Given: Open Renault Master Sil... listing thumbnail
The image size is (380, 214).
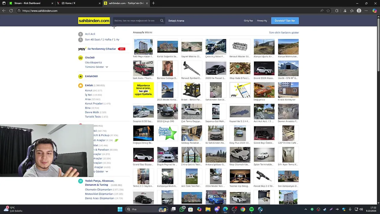Looking at the screenshot, I should tap(240, 47).
